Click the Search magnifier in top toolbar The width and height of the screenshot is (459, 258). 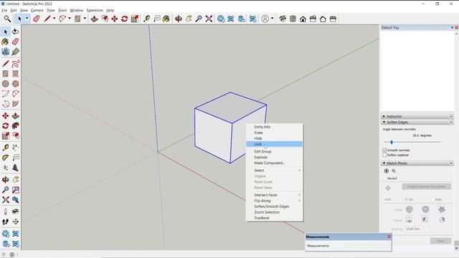pos(7,19)
